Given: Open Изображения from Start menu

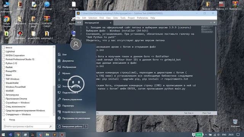Looking at the screenshot, I should tap(67, 67).
